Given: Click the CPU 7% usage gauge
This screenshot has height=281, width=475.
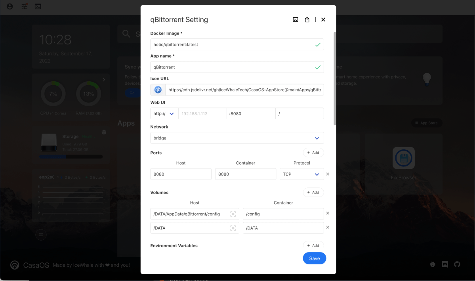Looking at the screenshot, I should 53,94.
